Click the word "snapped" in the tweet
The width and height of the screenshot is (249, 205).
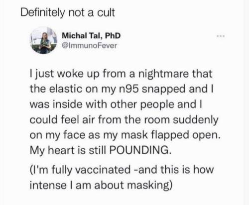pos(164,90)
